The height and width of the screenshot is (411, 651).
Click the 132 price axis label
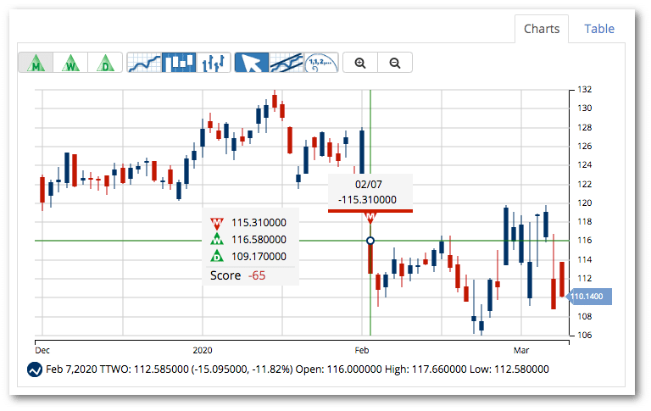pyautogui.click(x=585, y=90)
